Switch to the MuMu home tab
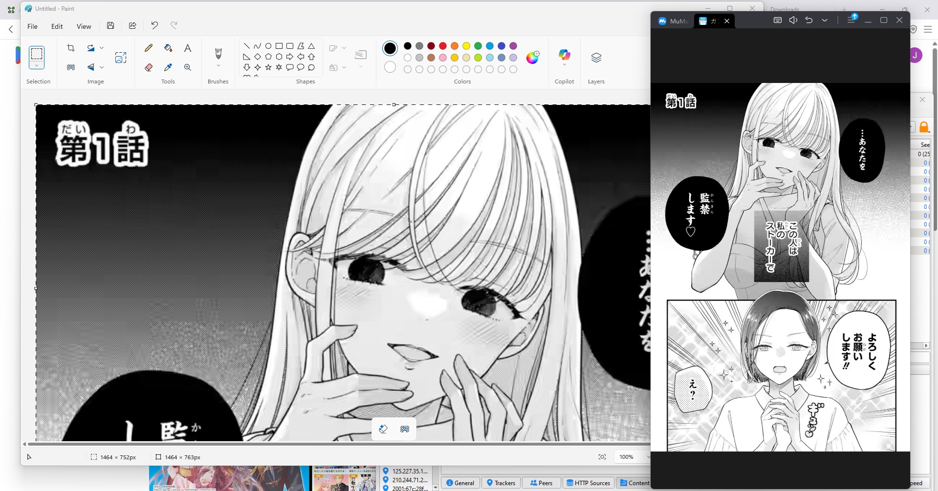Image resolution: width=938 pixels, height=491 pixels. coord(674,21)
